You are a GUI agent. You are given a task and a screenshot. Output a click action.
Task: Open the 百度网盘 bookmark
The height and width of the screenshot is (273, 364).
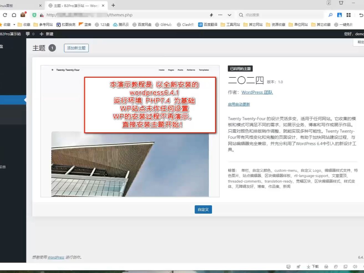click(142, 24)
